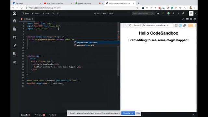Create new sandbox with plus icon
The width and height of the screenshot is (208, 117).
pyautogui.click(x=178, y=13)
